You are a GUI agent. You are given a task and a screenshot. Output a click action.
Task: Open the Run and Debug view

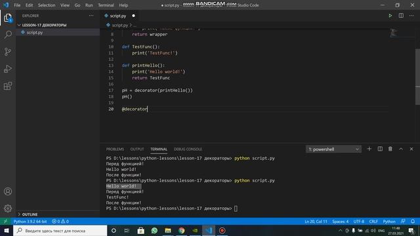pos(8,69)
